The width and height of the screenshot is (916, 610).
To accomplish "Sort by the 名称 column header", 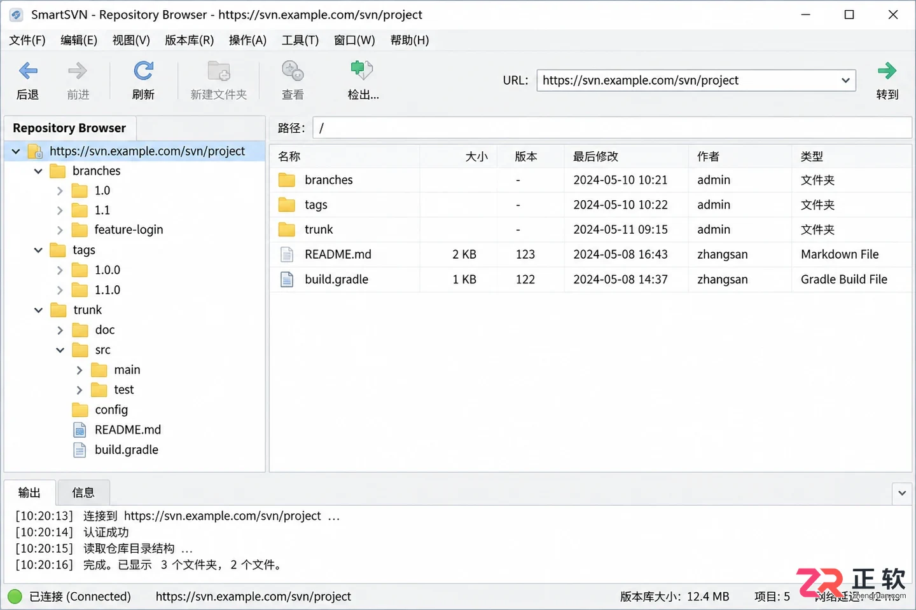I will point(345,156).
